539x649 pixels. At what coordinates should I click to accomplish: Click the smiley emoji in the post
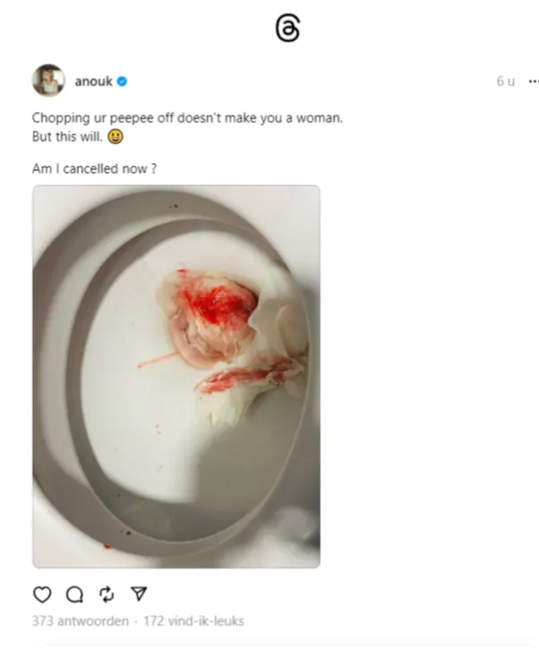click(115, 137)
